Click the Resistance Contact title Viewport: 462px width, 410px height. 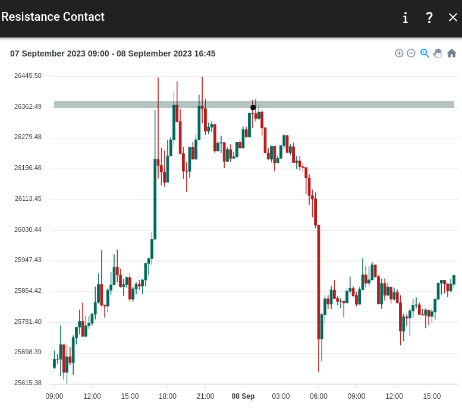point(53,17)
